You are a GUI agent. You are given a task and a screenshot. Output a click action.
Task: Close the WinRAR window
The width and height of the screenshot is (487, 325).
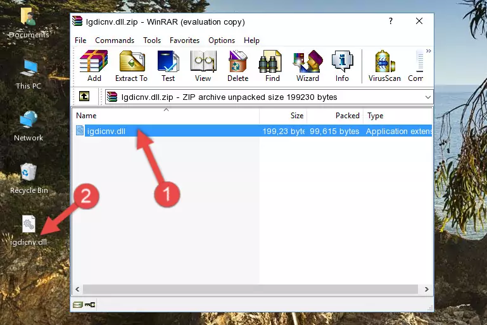419,21
